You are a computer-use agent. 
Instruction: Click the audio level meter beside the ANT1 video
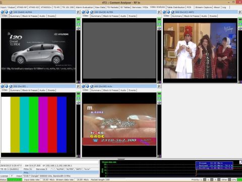pos(240,57)
